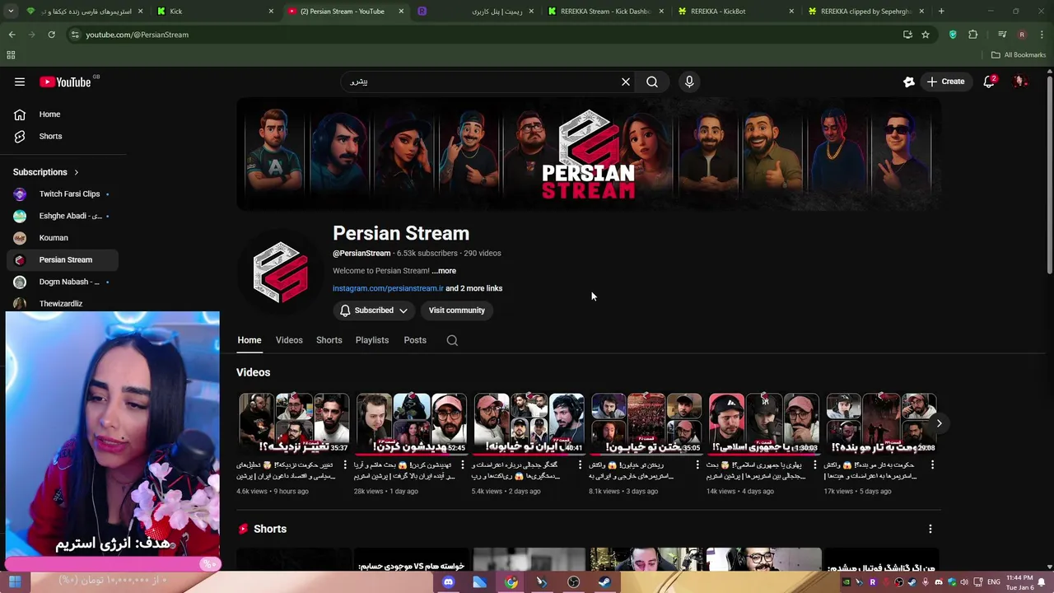
Task: Run the search with the magnifier button
Action: (x=652, y=82)
